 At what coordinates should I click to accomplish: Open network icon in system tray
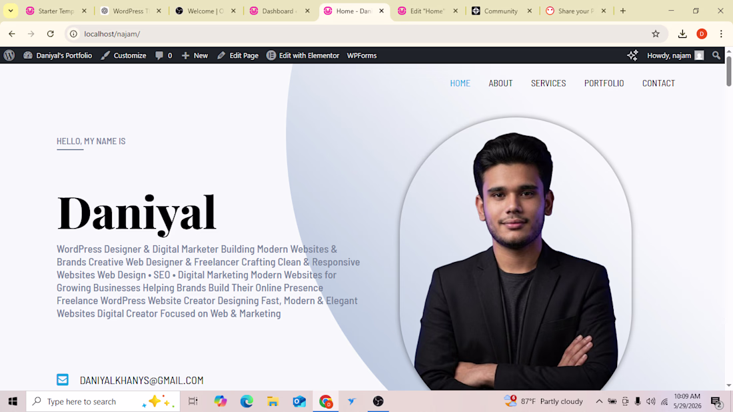664,401
